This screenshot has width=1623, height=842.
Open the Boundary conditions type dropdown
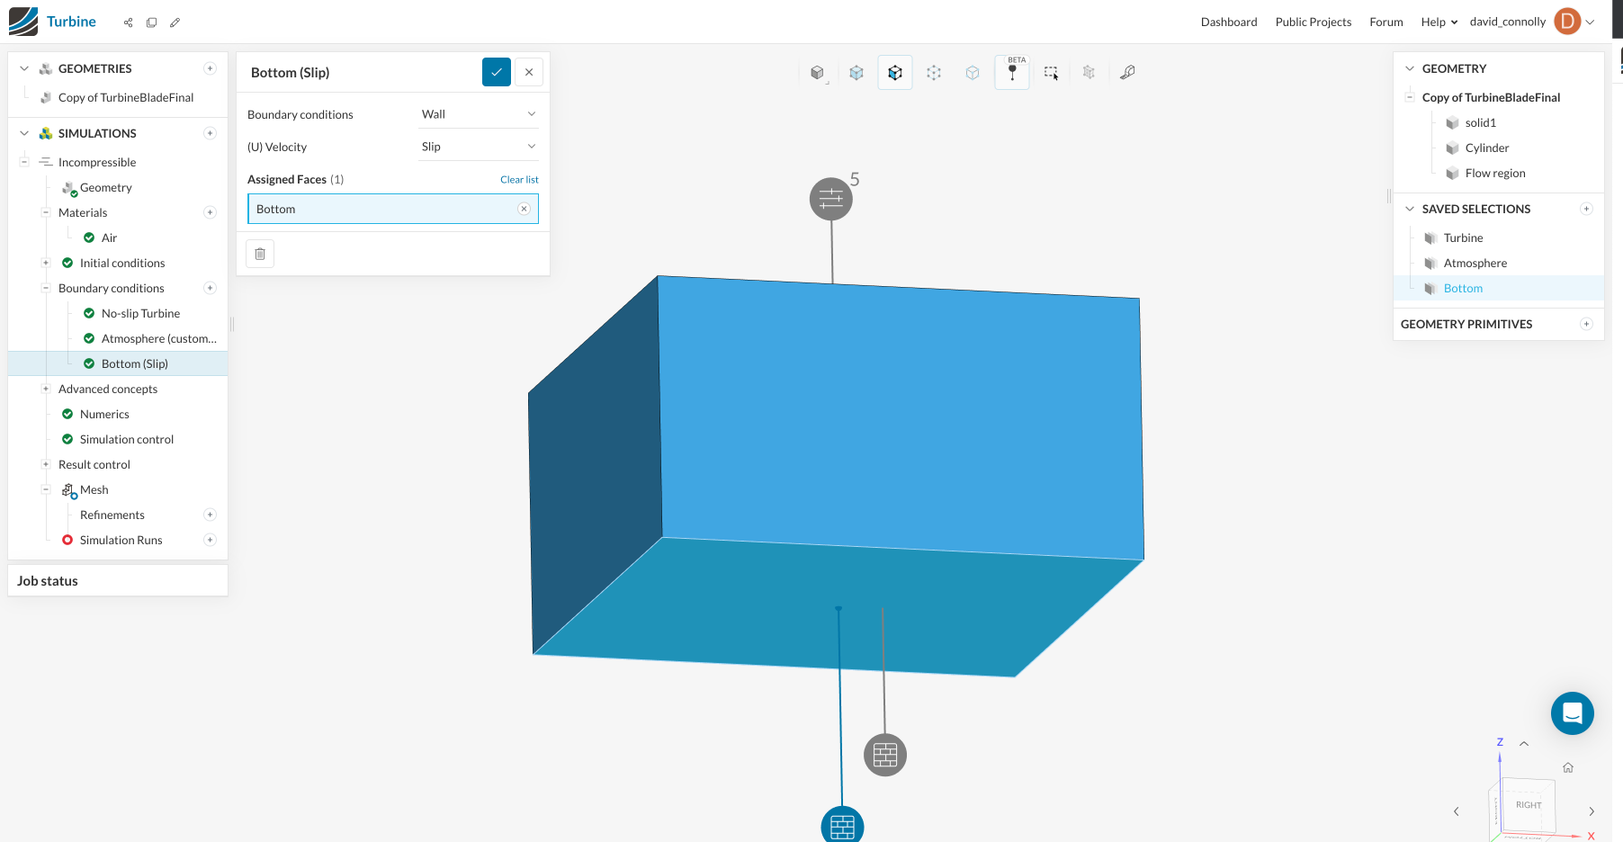pyautogui.click(x=479, y=114)
